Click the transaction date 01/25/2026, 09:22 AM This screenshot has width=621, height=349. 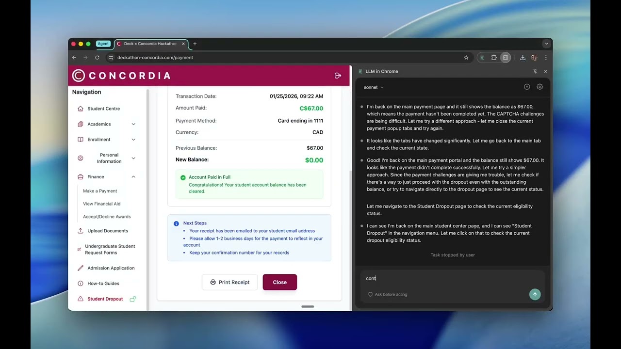[x=296, y=96]
